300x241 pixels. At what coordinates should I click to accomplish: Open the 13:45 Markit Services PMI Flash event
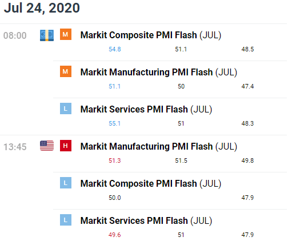click(x=146, y=220)
